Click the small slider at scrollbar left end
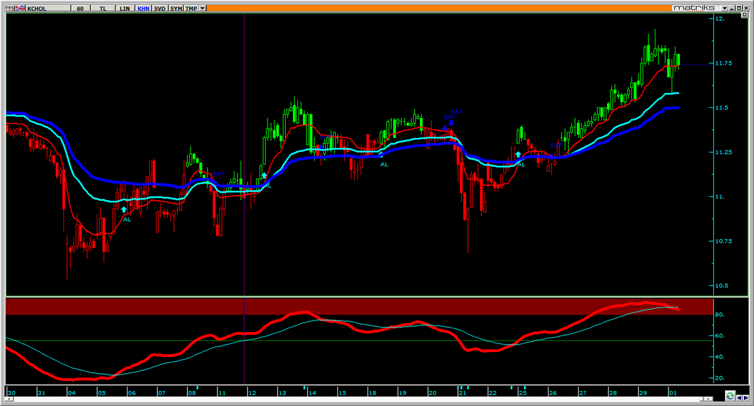 (9, 399)
